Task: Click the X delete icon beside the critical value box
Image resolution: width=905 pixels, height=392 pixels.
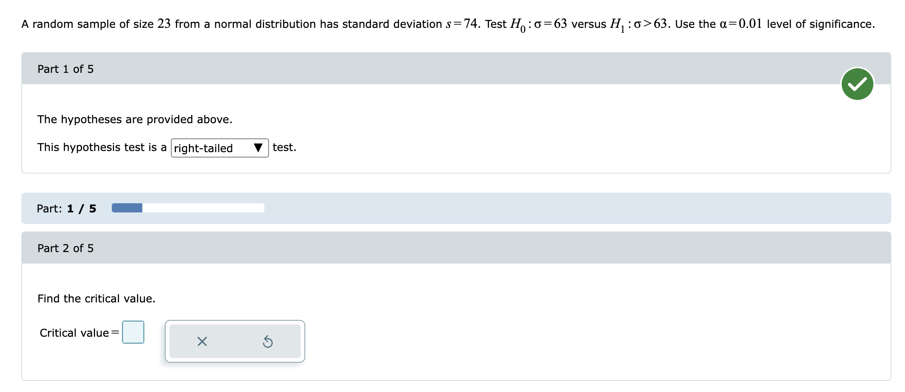Action: click(x=202, y=342)
